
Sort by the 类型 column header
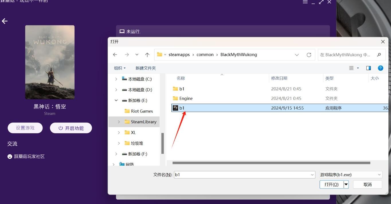click(329, 78)
